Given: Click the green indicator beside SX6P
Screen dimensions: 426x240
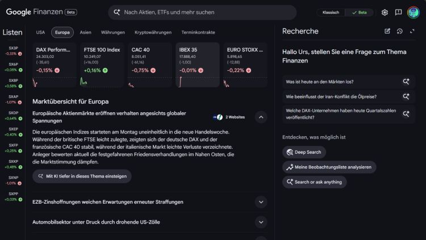Looking at the screenshot, I should 20,70.
